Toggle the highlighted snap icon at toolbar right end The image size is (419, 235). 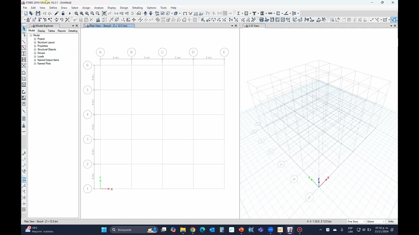(x=393, y=20)
